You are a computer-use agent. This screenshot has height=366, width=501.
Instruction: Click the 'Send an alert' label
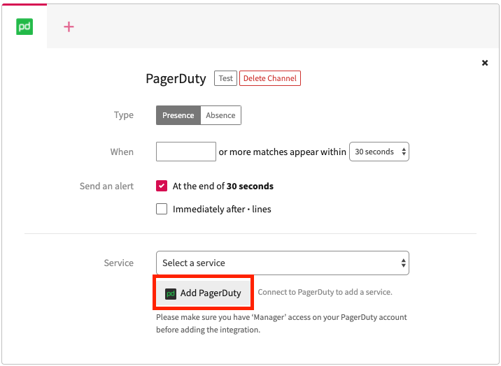point(106,186)
